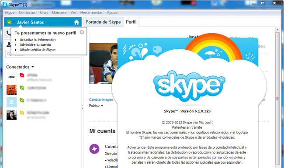Click the search magnifier icon in contact search
284x168 pixels.
pyautogui.click(x=9, y=54)
